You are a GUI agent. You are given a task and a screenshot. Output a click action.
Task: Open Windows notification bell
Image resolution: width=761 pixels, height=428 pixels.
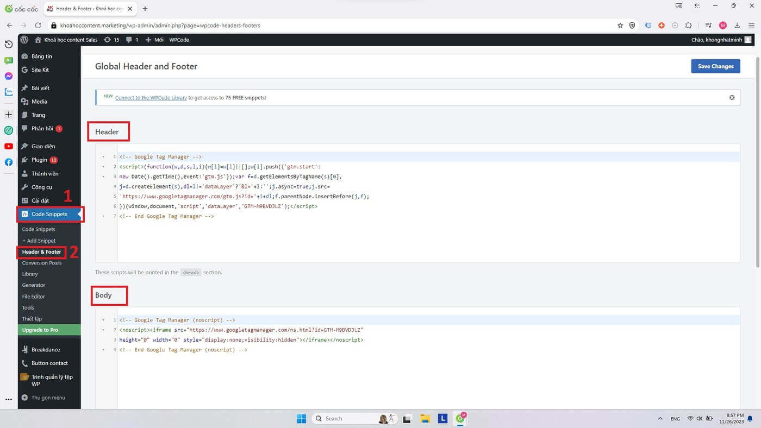coord(751,419)
